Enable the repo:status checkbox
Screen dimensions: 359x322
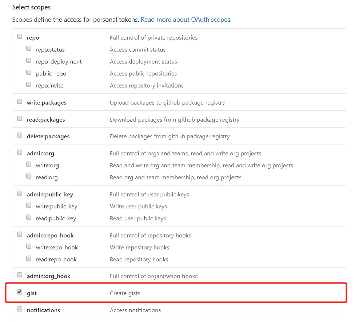(29, 48)
